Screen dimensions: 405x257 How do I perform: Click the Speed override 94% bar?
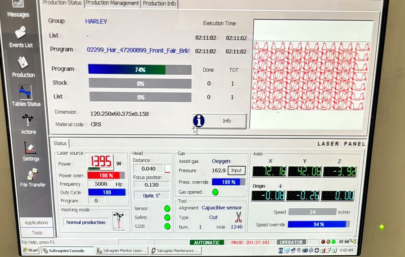point(319,225)
